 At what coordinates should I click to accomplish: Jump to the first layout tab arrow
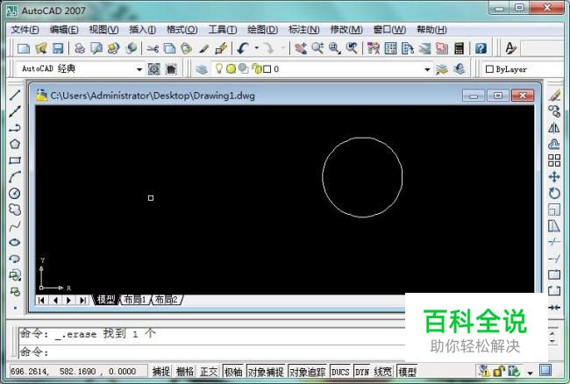41,300
